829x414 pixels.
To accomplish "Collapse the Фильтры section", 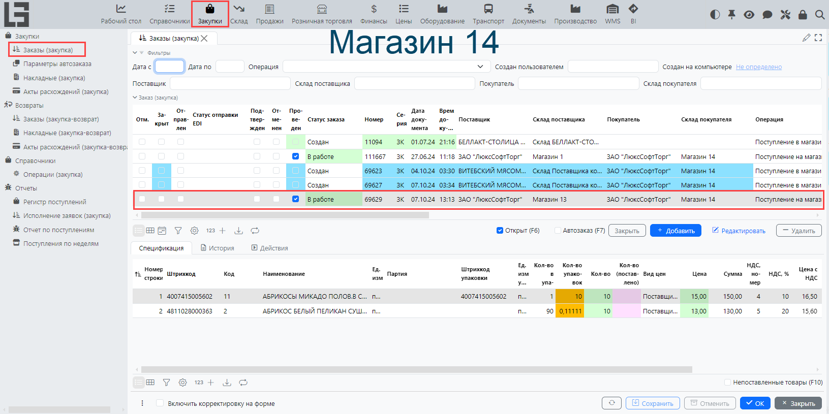I will point(135,53).
